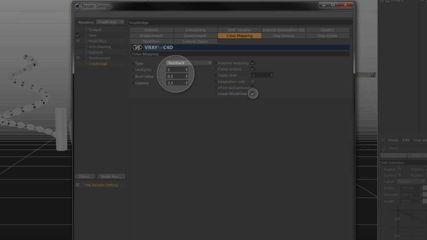Click the Multi-Pass... button
This screenshot has height=240, width=427.
[112, 177]
